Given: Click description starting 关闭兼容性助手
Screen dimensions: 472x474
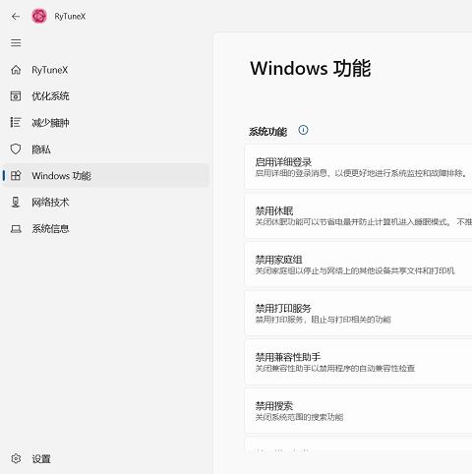Looking at the screenshot, I should pos(335,368).
